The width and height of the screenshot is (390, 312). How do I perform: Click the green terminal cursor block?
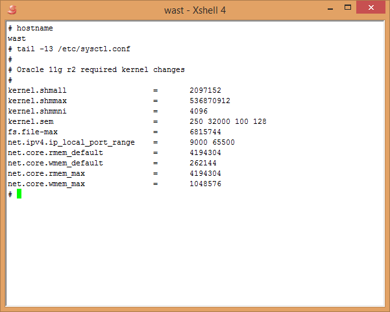[19, 194]
